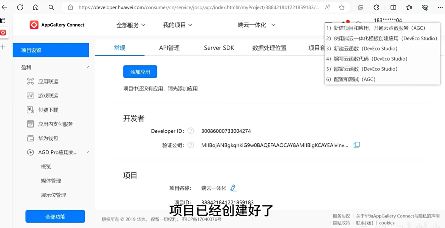Go to browser home page icon
This screenshot has width=445, height=228.
35,7
